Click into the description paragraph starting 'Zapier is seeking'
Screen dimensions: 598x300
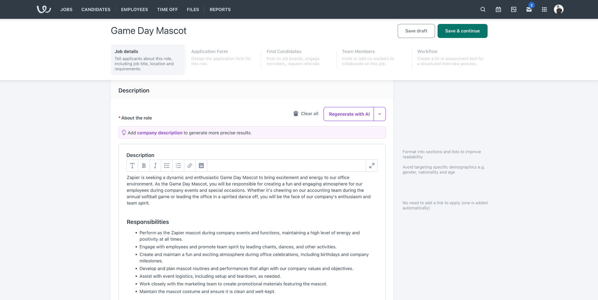pos(249,190)
